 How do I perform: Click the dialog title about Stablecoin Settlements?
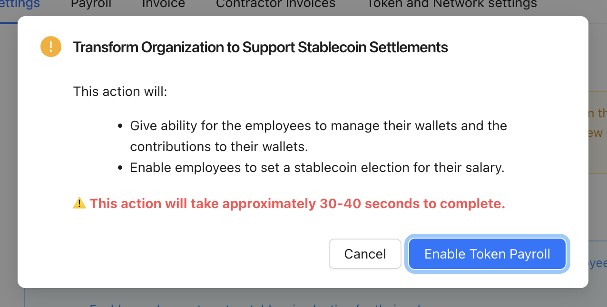[x=260, y=48]
